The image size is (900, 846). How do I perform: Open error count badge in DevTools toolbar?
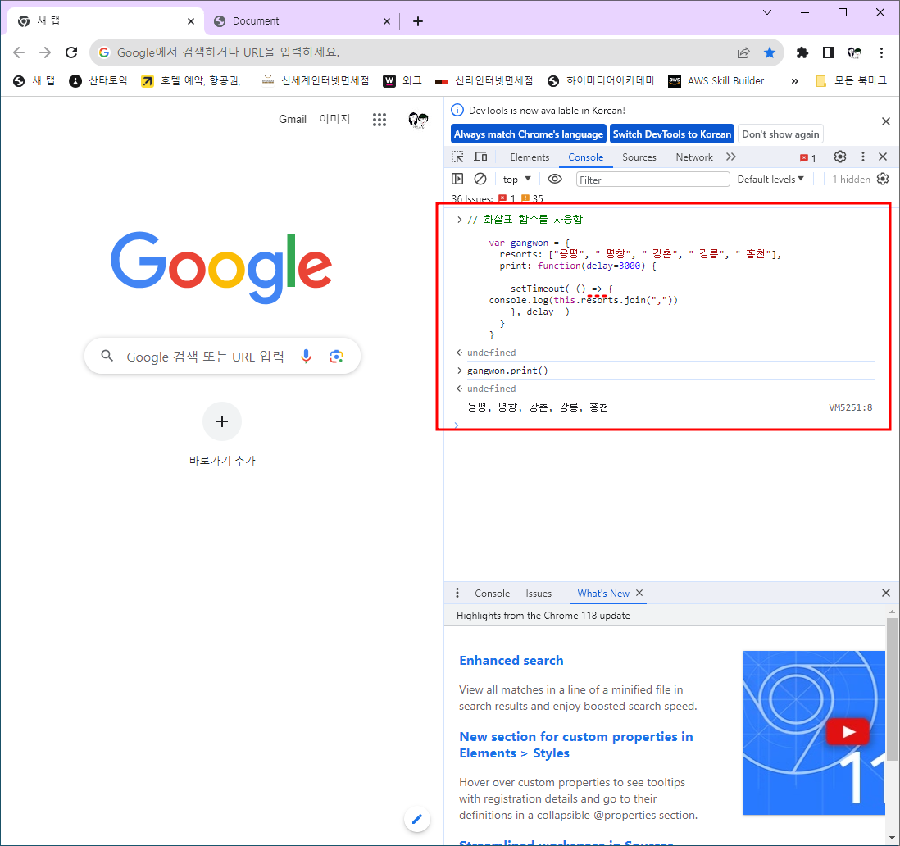click(x=808, y=158)
